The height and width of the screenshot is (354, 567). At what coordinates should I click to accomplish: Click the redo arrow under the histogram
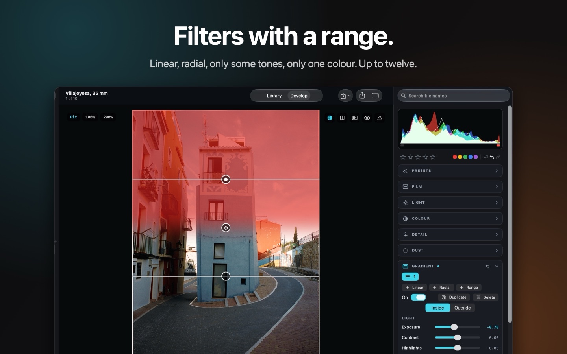(498, 157)
